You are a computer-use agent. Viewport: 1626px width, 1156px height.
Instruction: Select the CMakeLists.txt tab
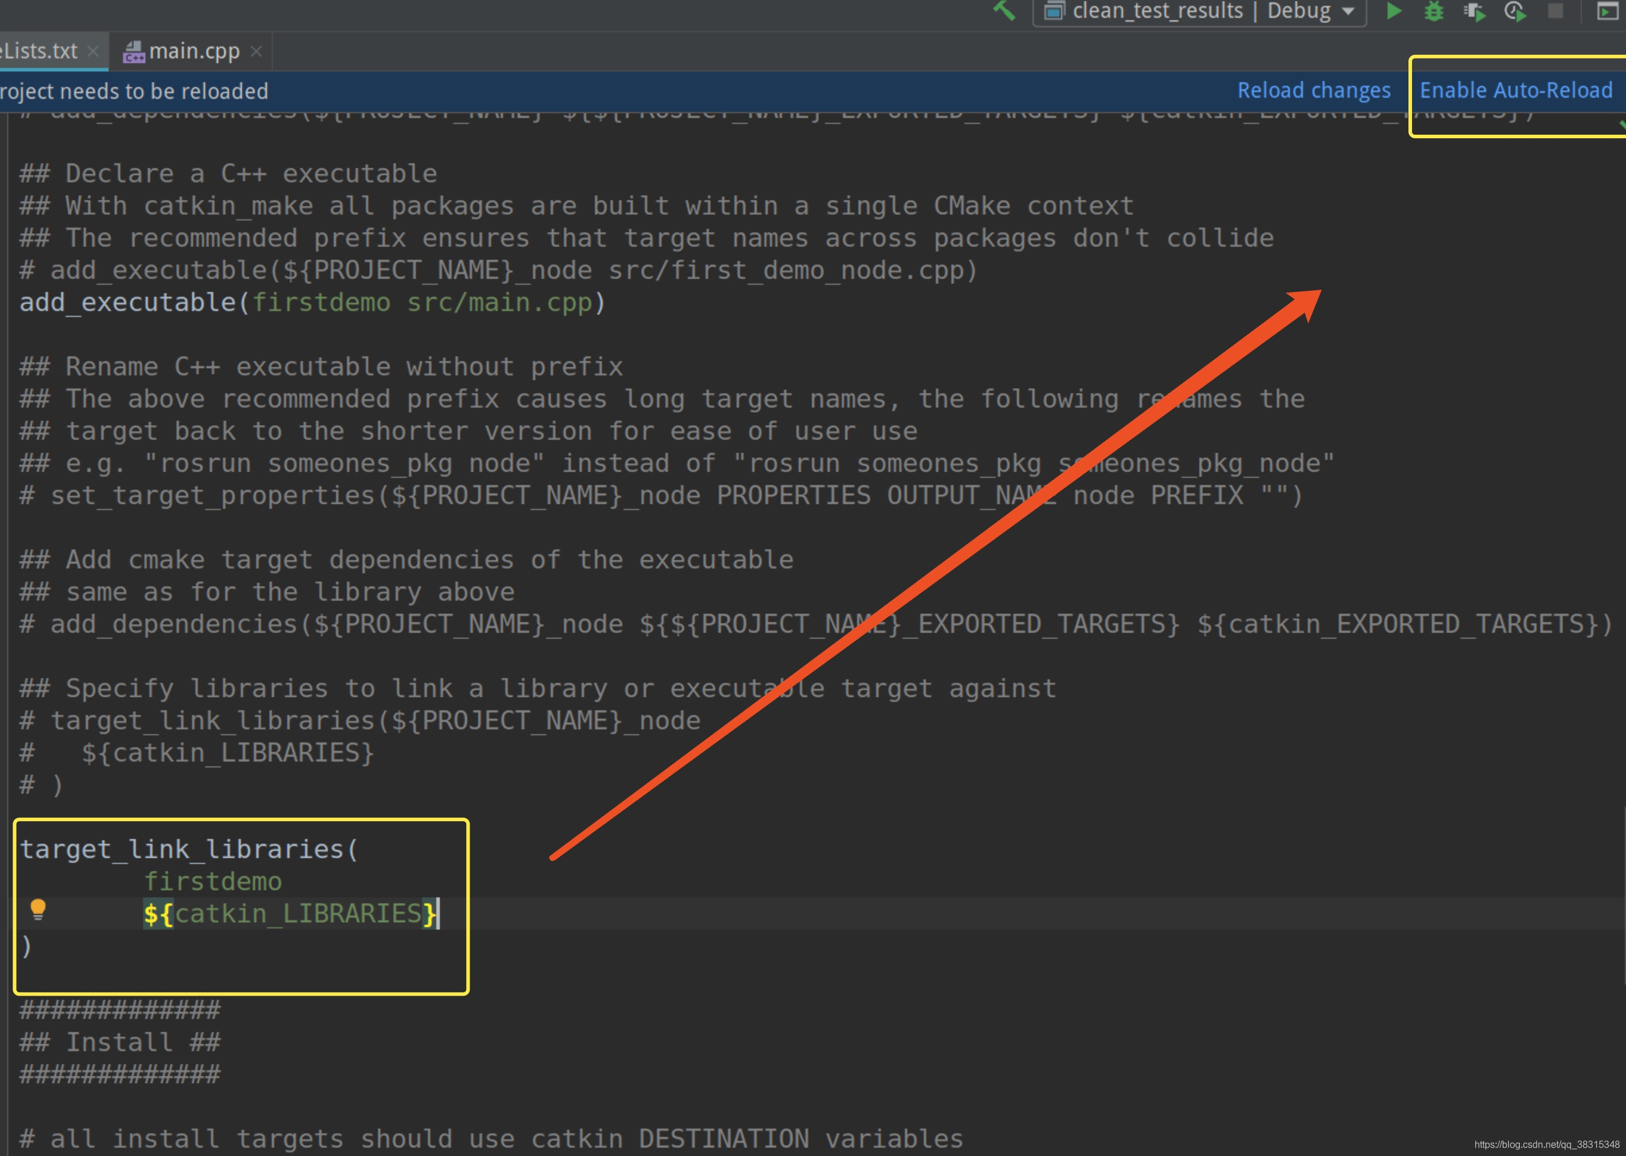(x=39, y=51)
